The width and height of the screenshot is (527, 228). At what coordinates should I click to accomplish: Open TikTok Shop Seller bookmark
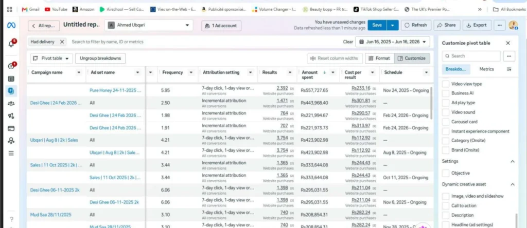[x=376, y=9]
